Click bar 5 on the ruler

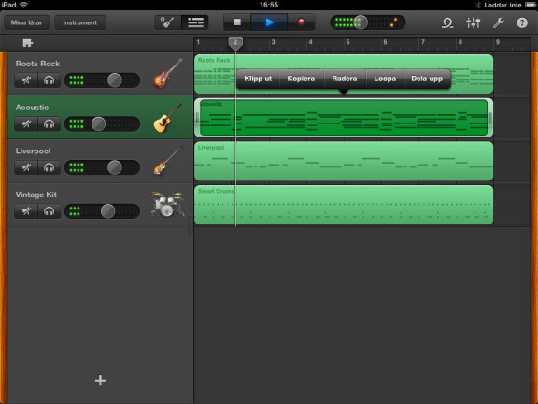tap(347, 42)
